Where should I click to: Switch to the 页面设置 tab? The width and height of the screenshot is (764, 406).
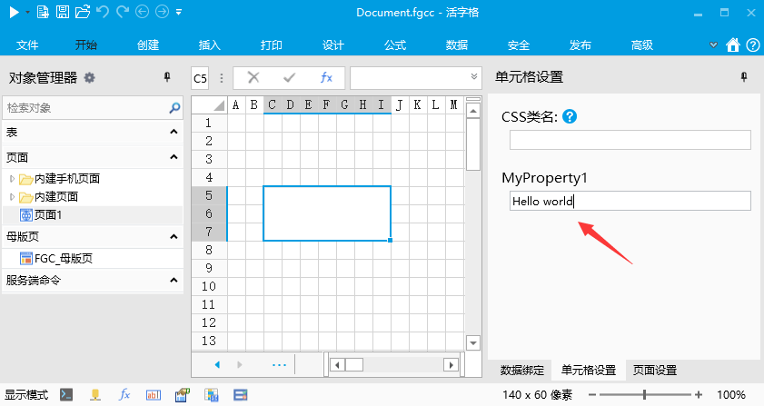tap(654, 371)
